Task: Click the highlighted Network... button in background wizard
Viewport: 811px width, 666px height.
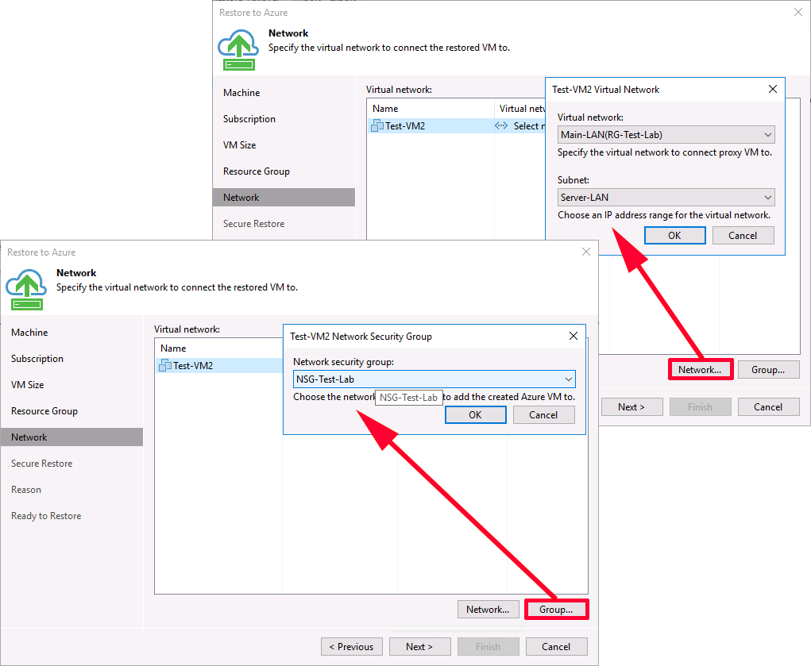Action: [x=700, y=370]
